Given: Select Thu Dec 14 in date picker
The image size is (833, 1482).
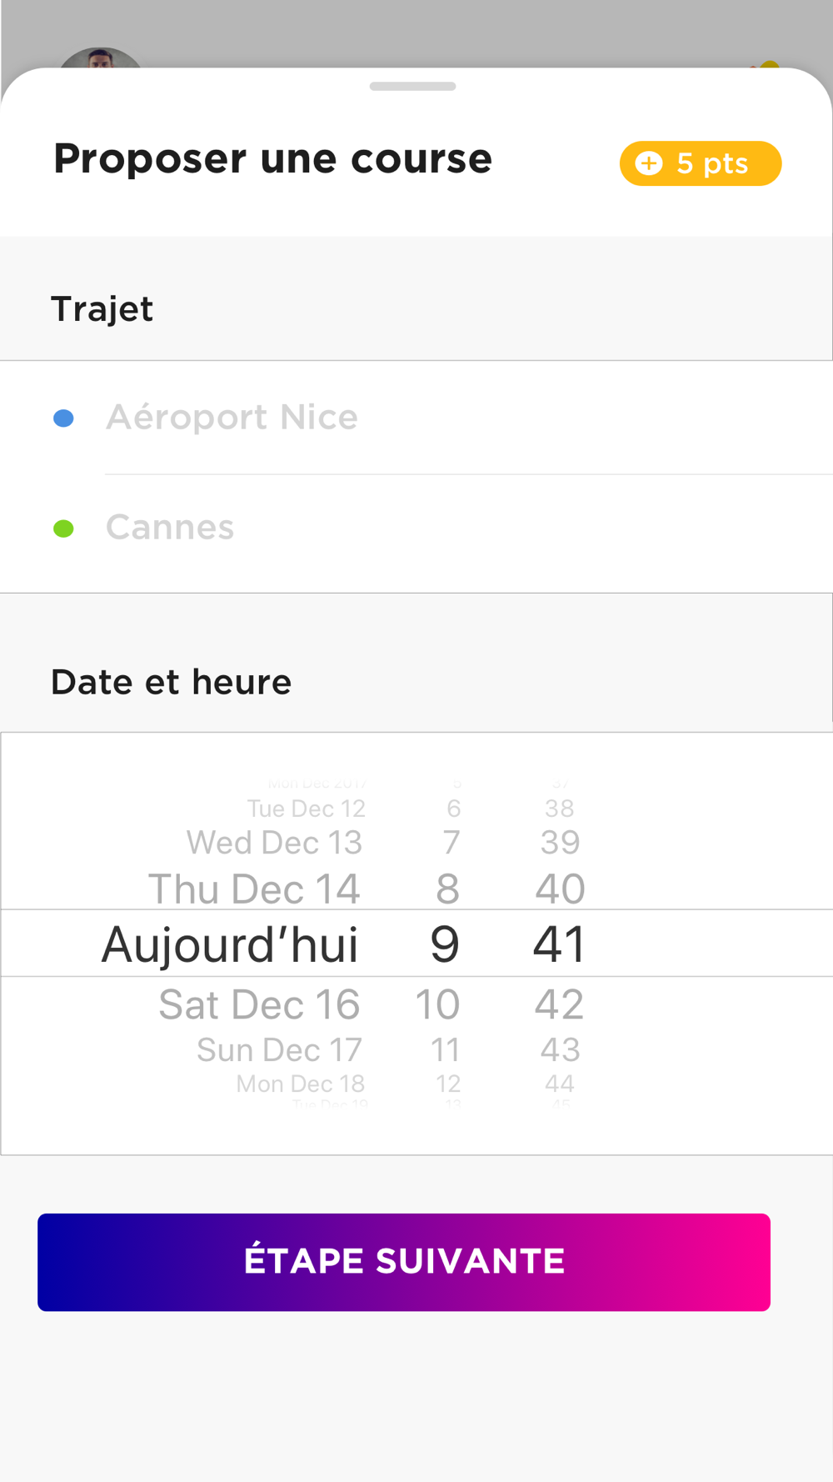Looking at the screenshot, I should coord(254,889).
